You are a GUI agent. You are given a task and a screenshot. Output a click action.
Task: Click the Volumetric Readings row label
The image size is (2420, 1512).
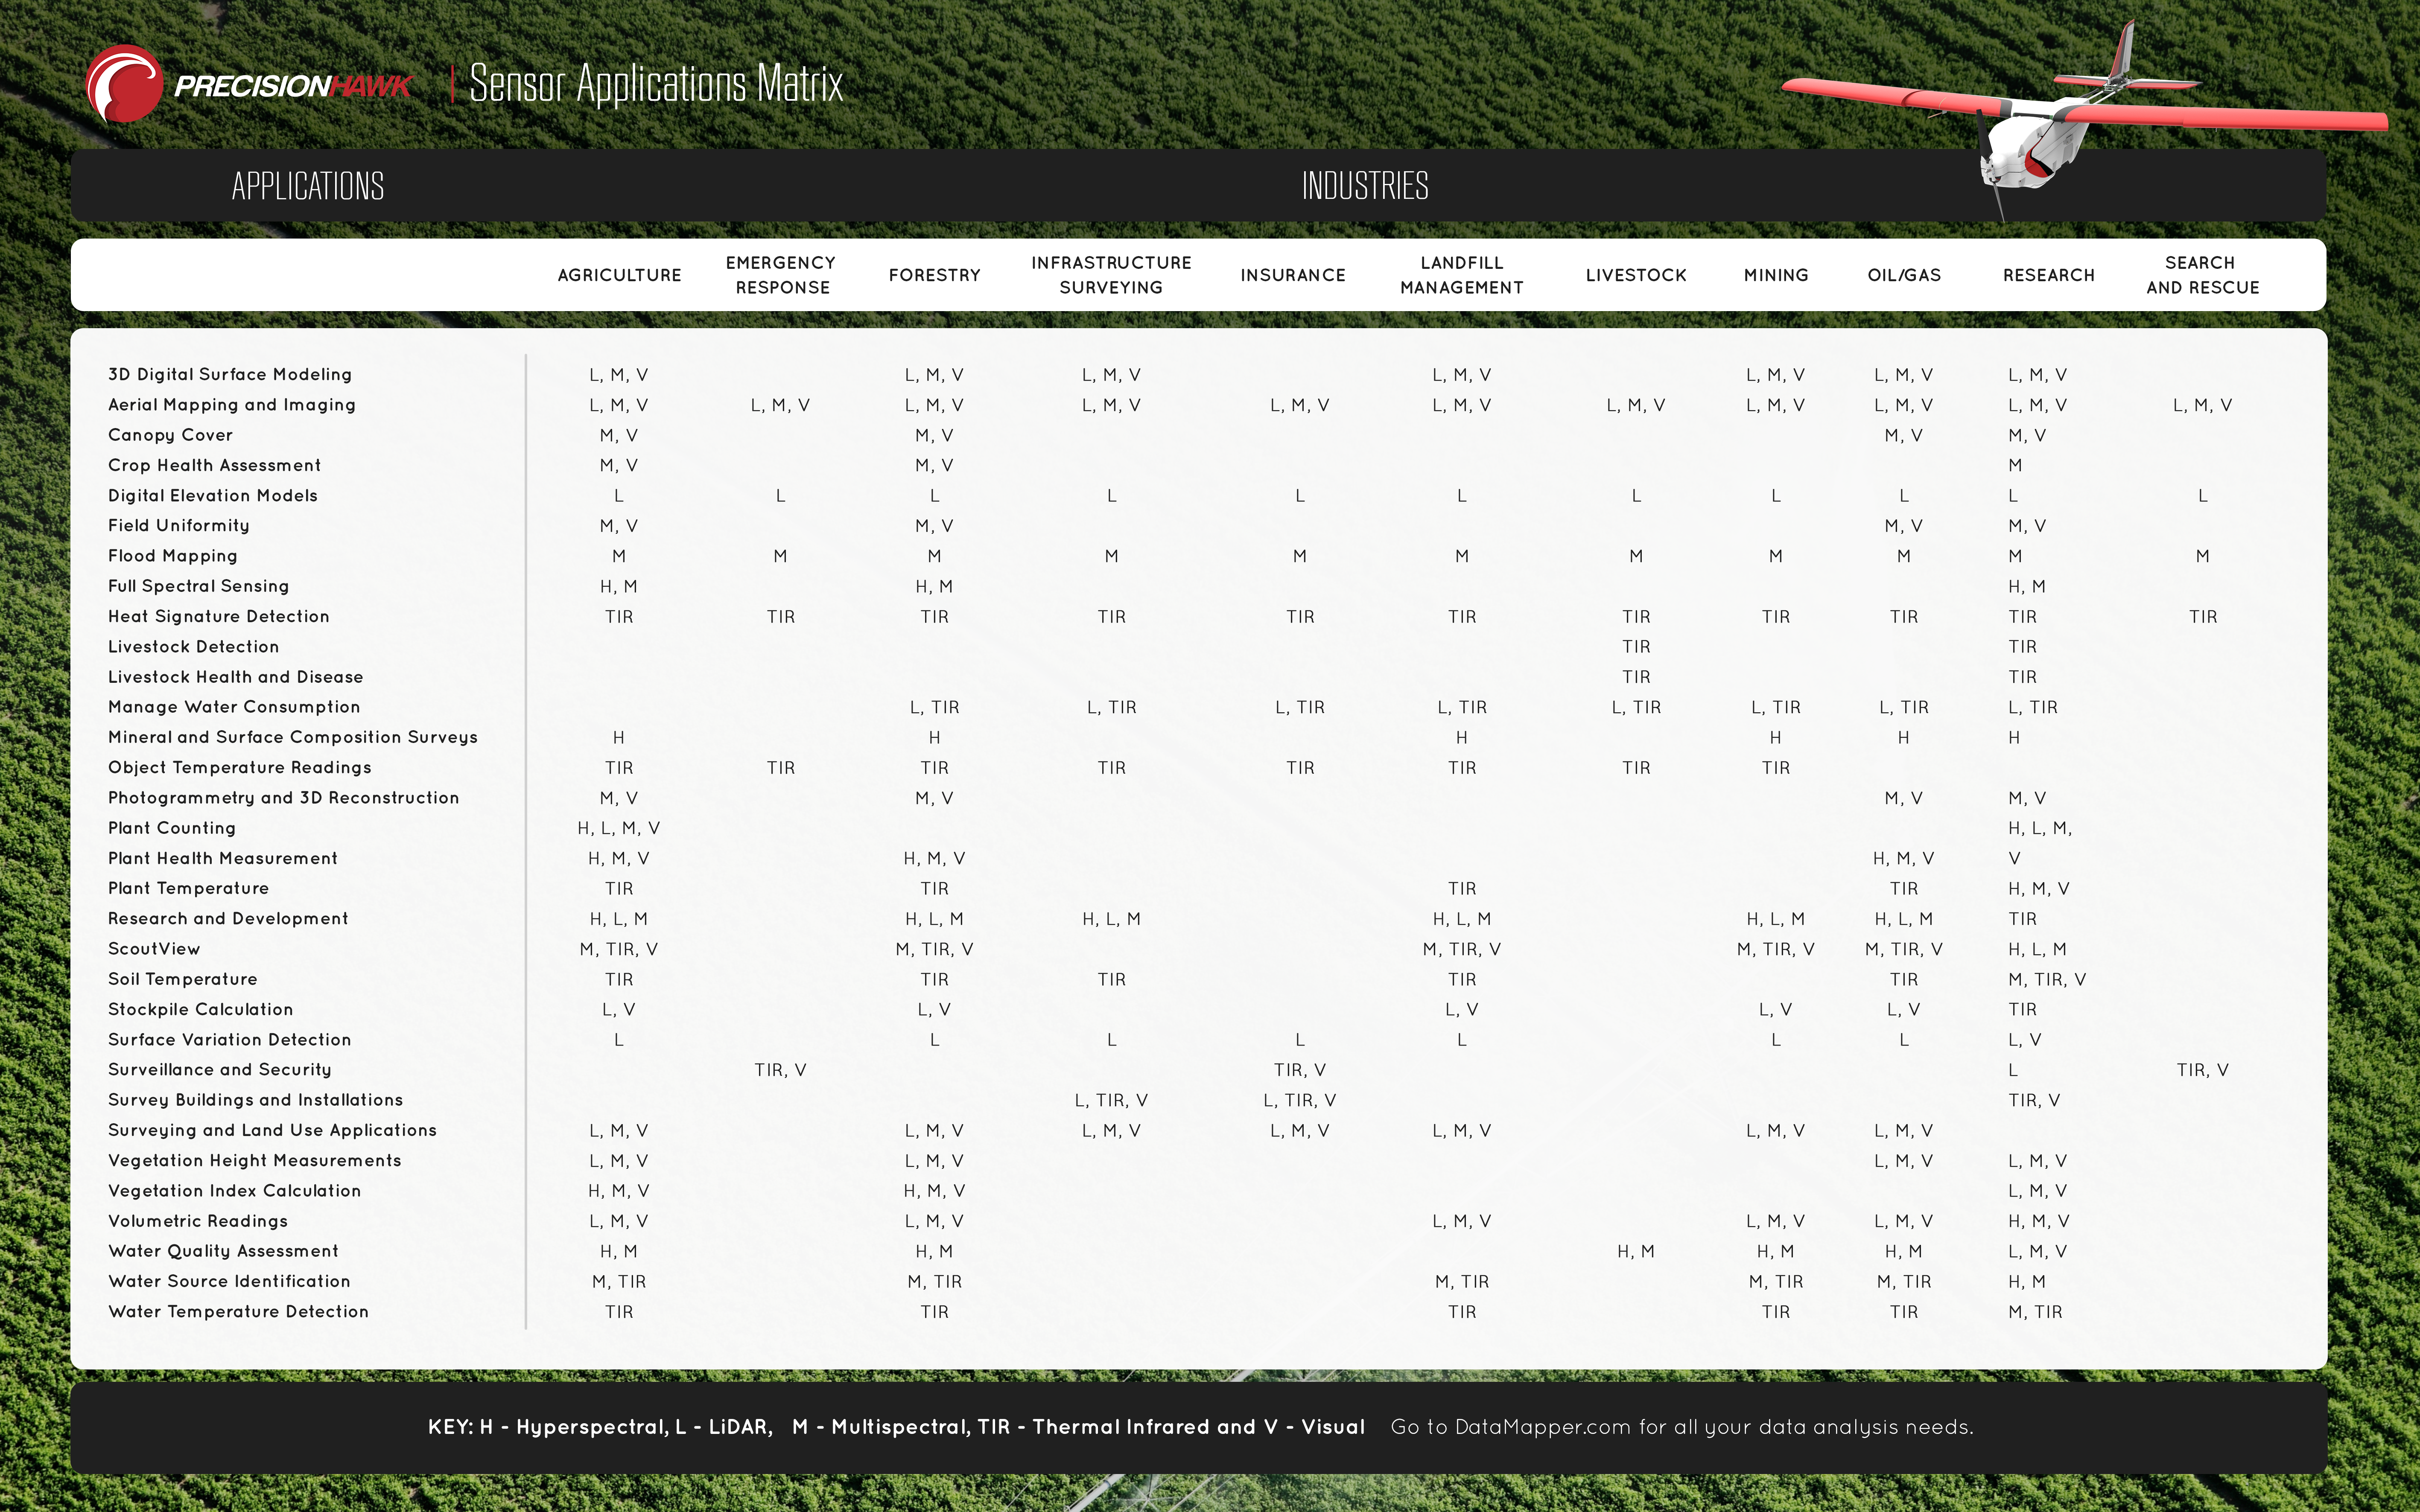198,1221
